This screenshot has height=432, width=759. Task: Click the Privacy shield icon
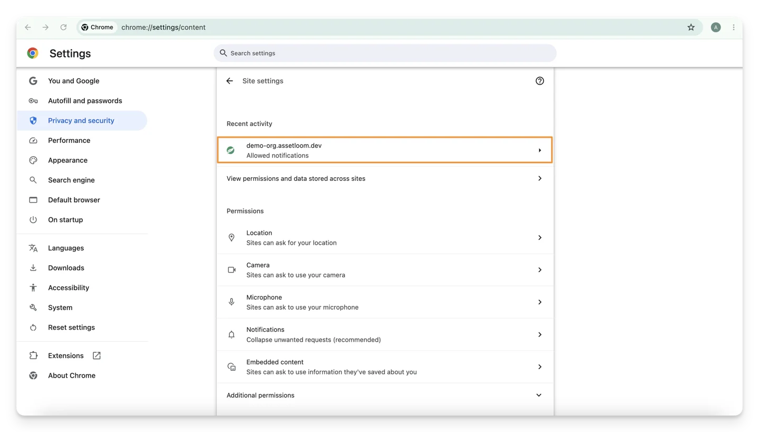pos(33,121)
